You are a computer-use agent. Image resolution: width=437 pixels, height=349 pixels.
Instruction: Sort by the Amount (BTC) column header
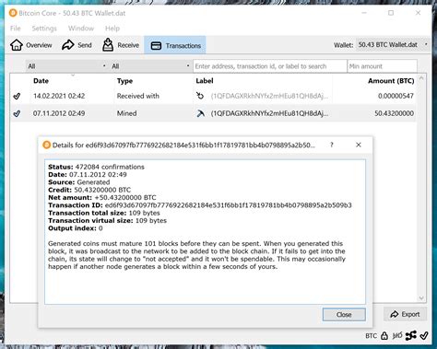391,81
